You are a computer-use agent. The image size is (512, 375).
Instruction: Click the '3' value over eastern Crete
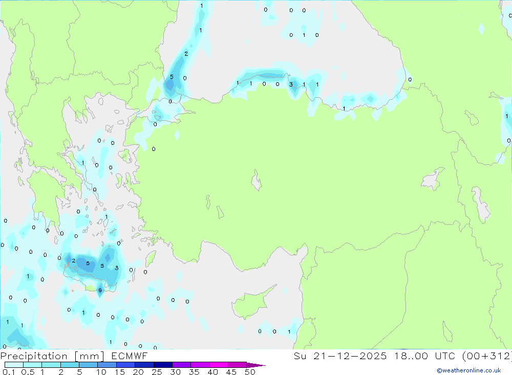click(117, 268)
